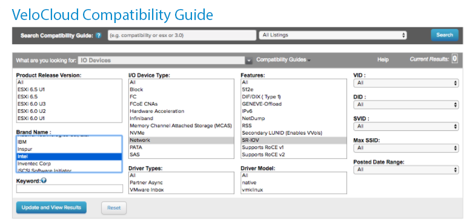Open the All Listings dropdown
Screen dimensions: 464x220
click(333, 35)
